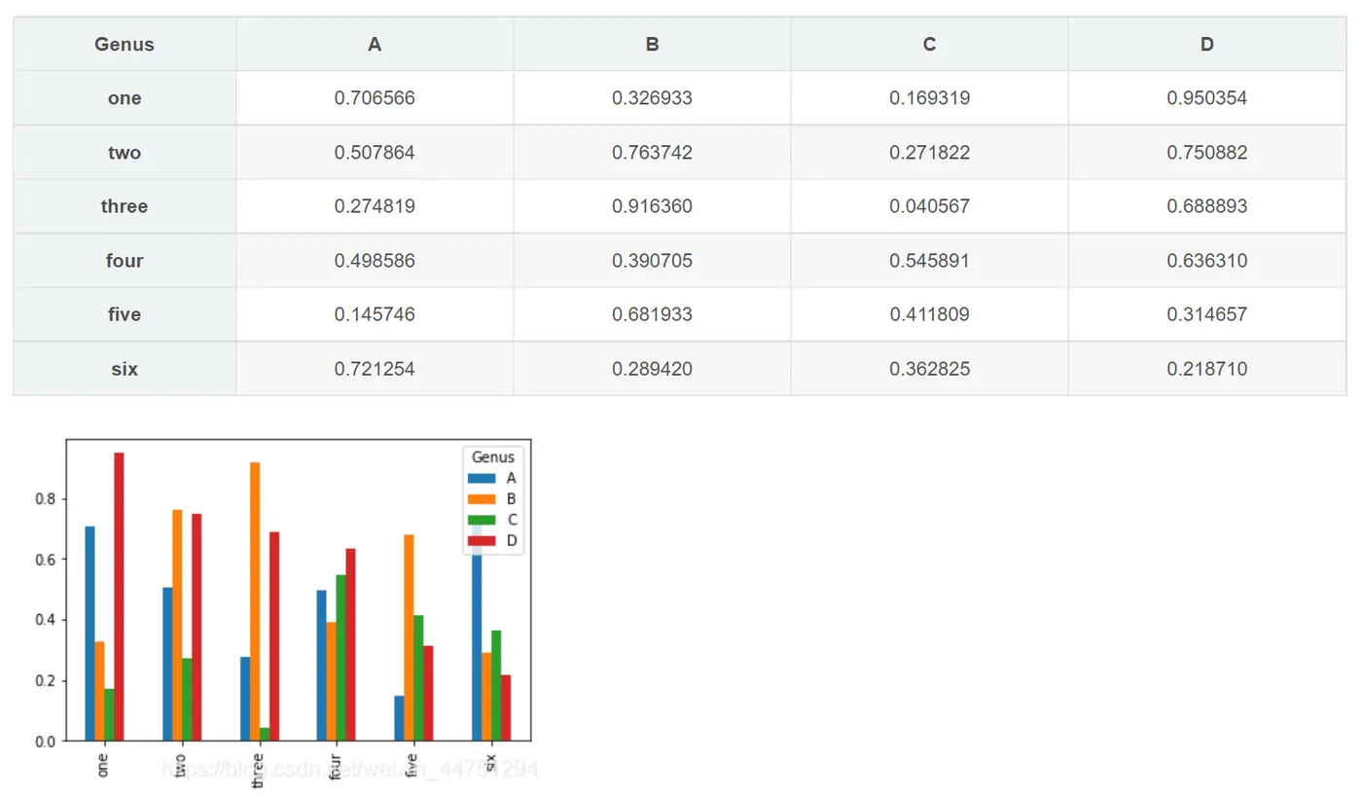
Task: Select cell value 0.688893
Action: [x=1207, y=206]
